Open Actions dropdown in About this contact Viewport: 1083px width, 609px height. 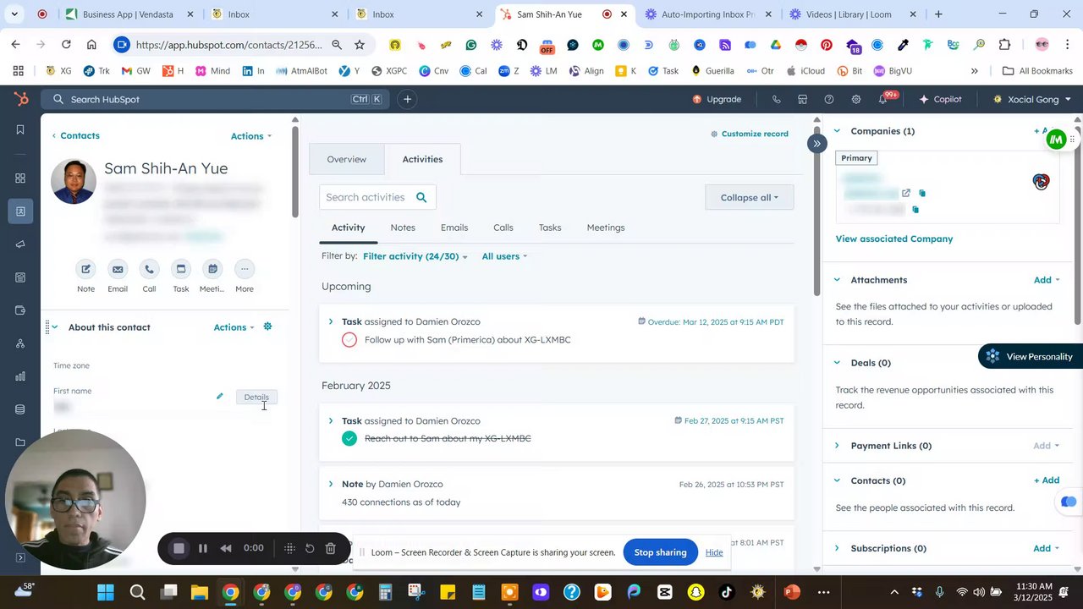[234, 327]
